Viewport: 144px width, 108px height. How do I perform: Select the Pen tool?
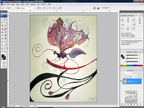click(x=2, y=42)
